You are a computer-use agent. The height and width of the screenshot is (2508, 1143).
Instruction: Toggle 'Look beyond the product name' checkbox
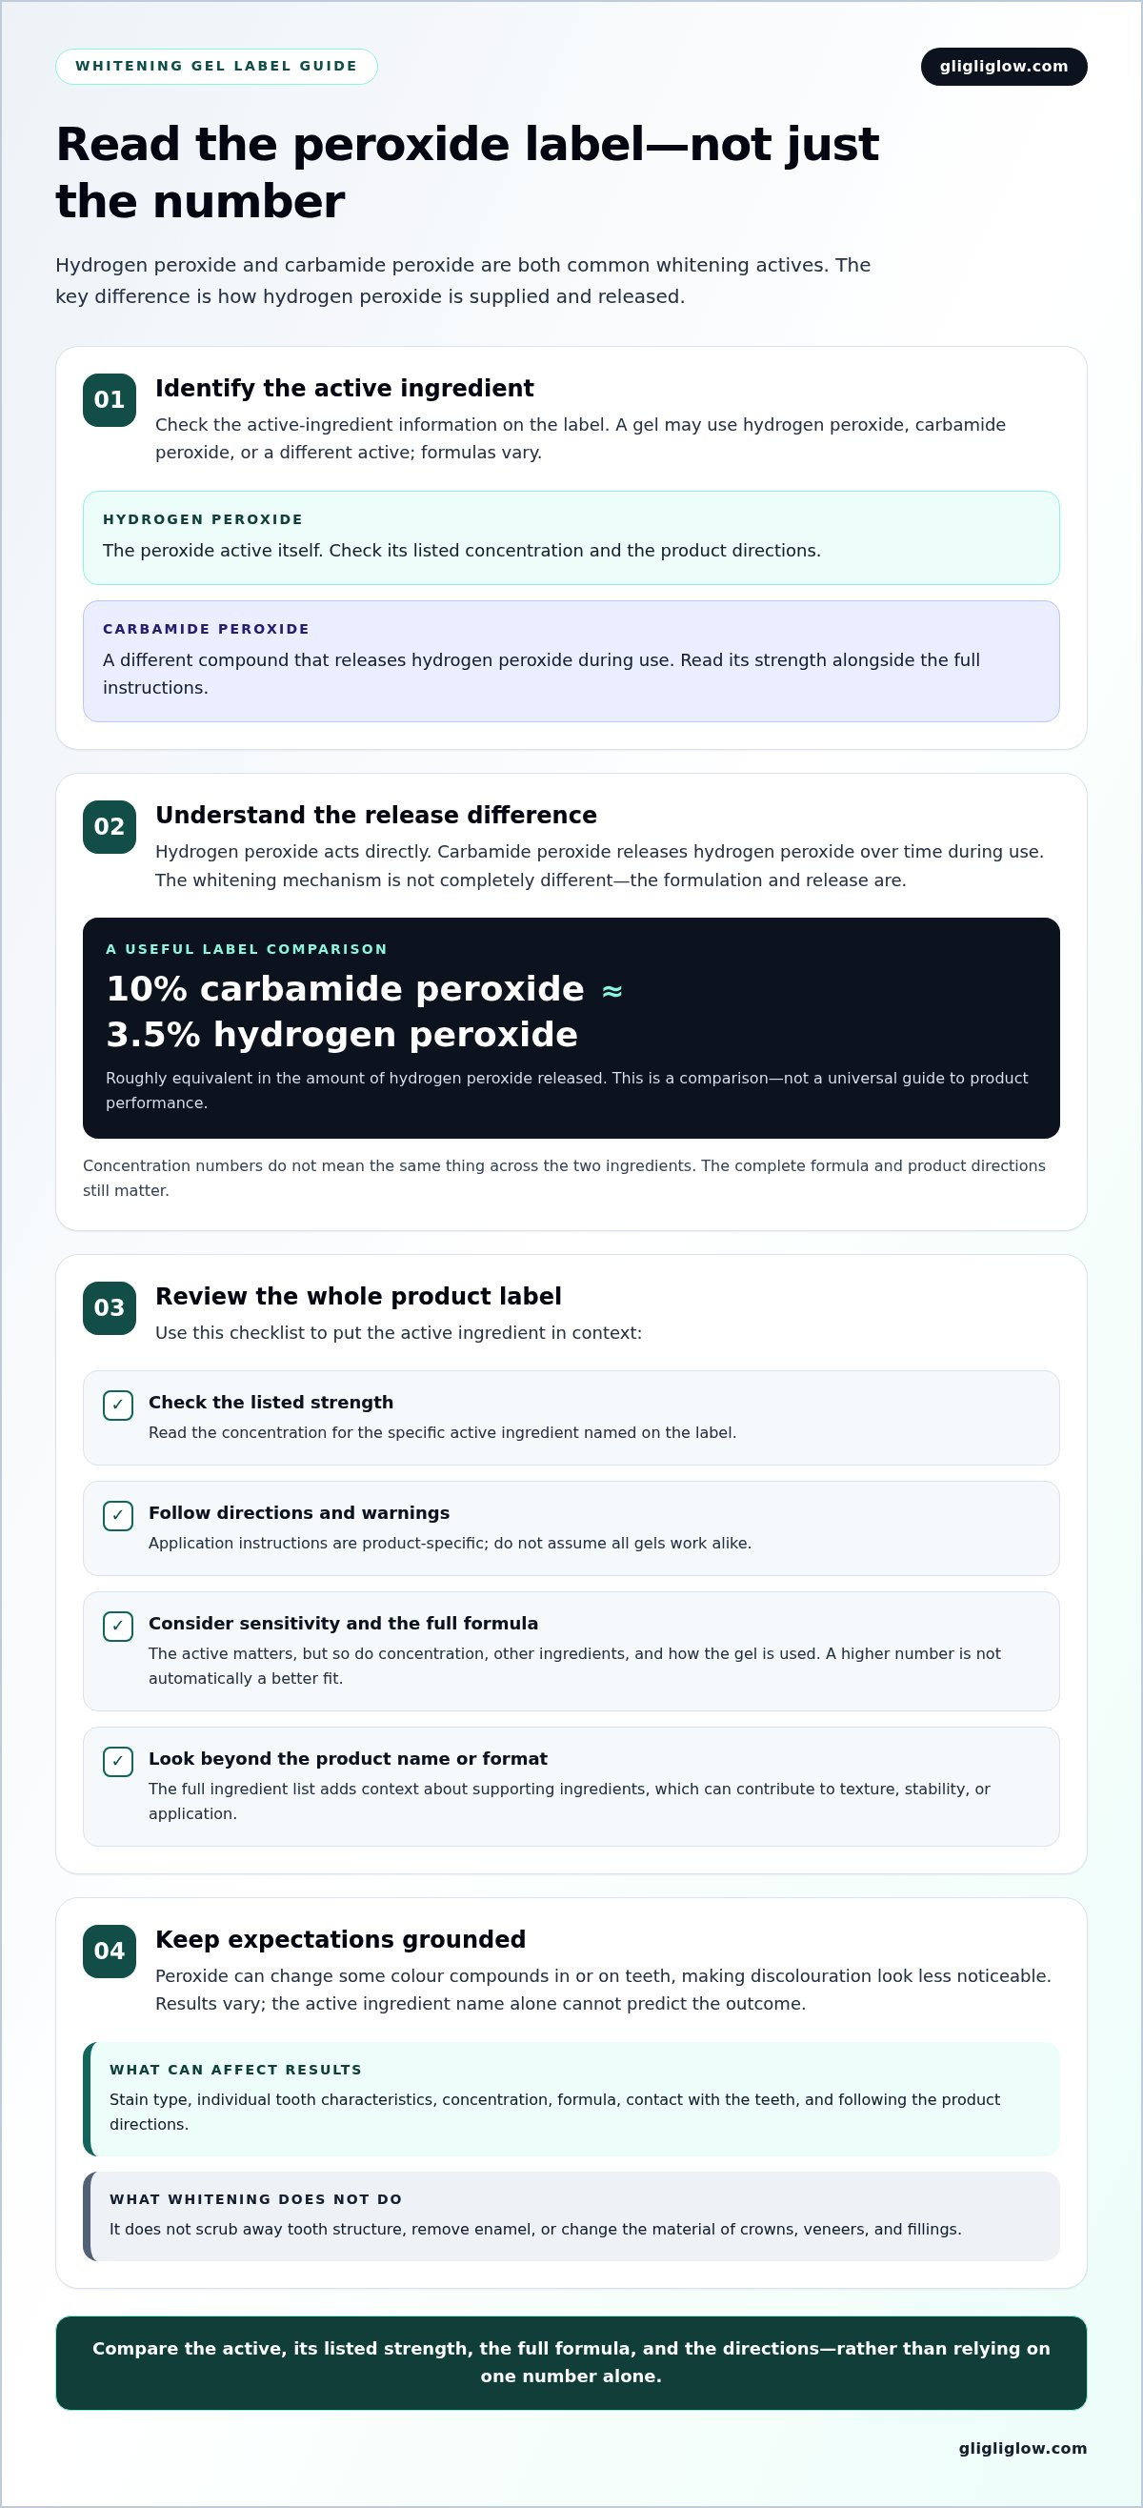click(118, 1761)
